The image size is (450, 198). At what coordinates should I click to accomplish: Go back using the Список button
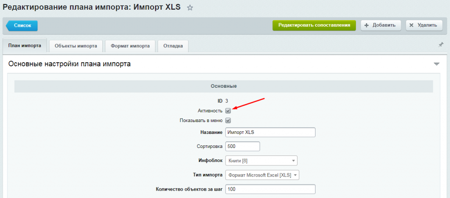pos(22,25)
